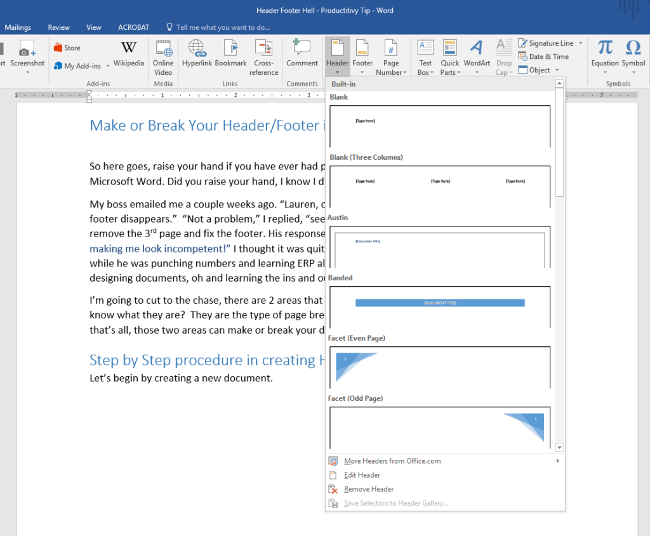Open the ACROBAT ribbon tab
The height and width of the screenshot is (536, 650).
pos(133,27)
